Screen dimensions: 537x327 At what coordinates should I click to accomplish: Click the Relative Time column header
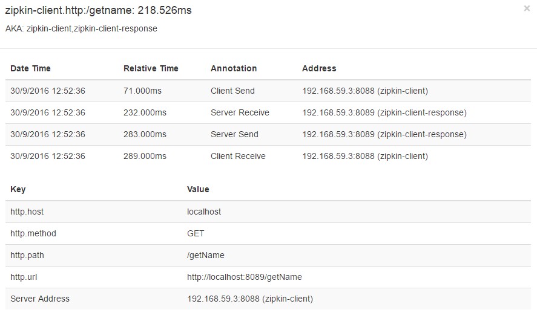151,68
